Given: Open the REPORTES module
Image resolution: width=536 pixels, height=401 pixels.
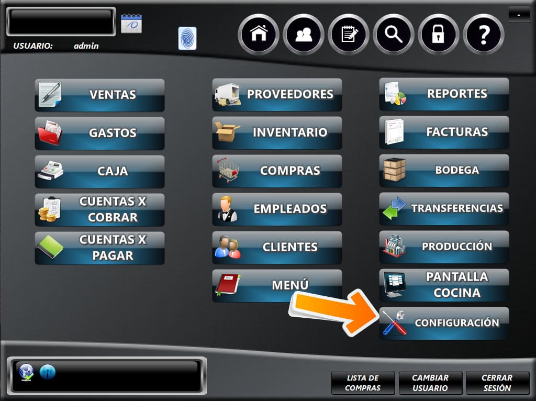Looking at the screenshot, I should [x=444, y=94].
